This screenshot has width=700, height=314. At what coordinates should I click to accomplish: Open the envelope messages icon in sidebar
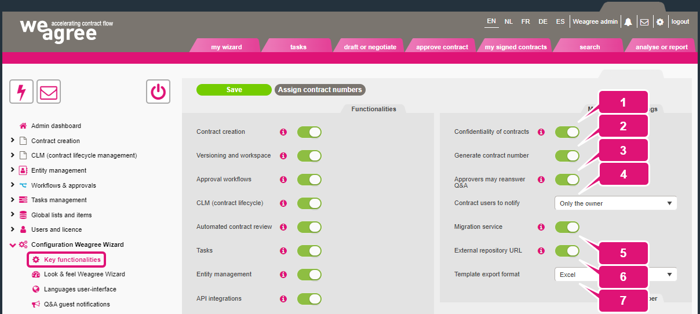tap(49, 92)
